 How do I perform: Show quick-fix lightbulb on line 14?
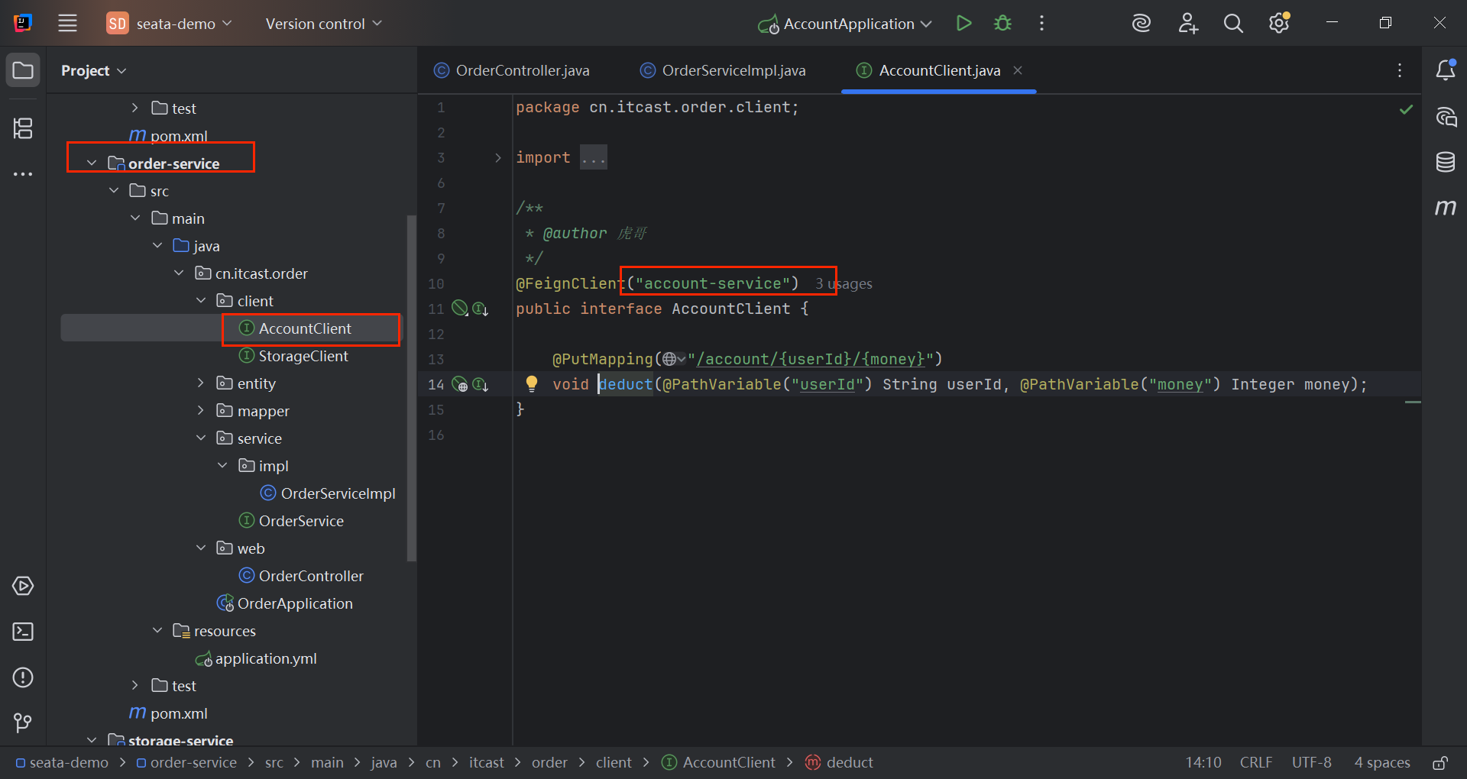point(532,383)
